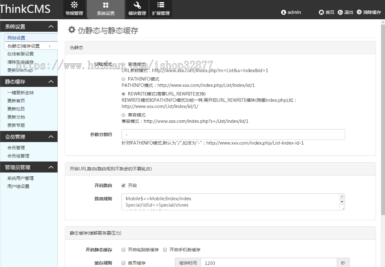Screen dimensions: 385x267
Task: Click arrow next to 伪静态|缓存设置
Action: click(x=50, y=46)
